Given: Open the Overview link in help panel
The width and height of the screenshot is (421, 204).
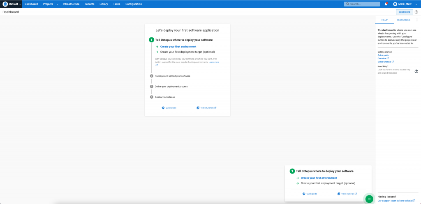Looking at the screenshot, I should coord(383,58).
